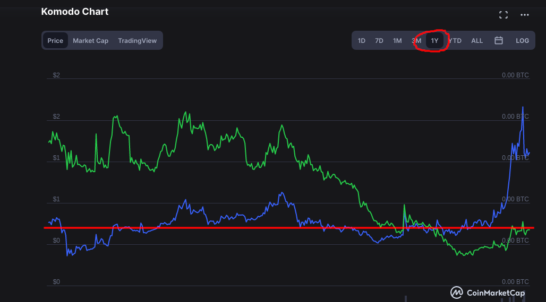Select the 7D time range

click(379, 41)
